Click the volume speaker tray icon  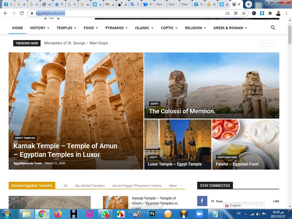pyautogui.click(x=258, y=214)
